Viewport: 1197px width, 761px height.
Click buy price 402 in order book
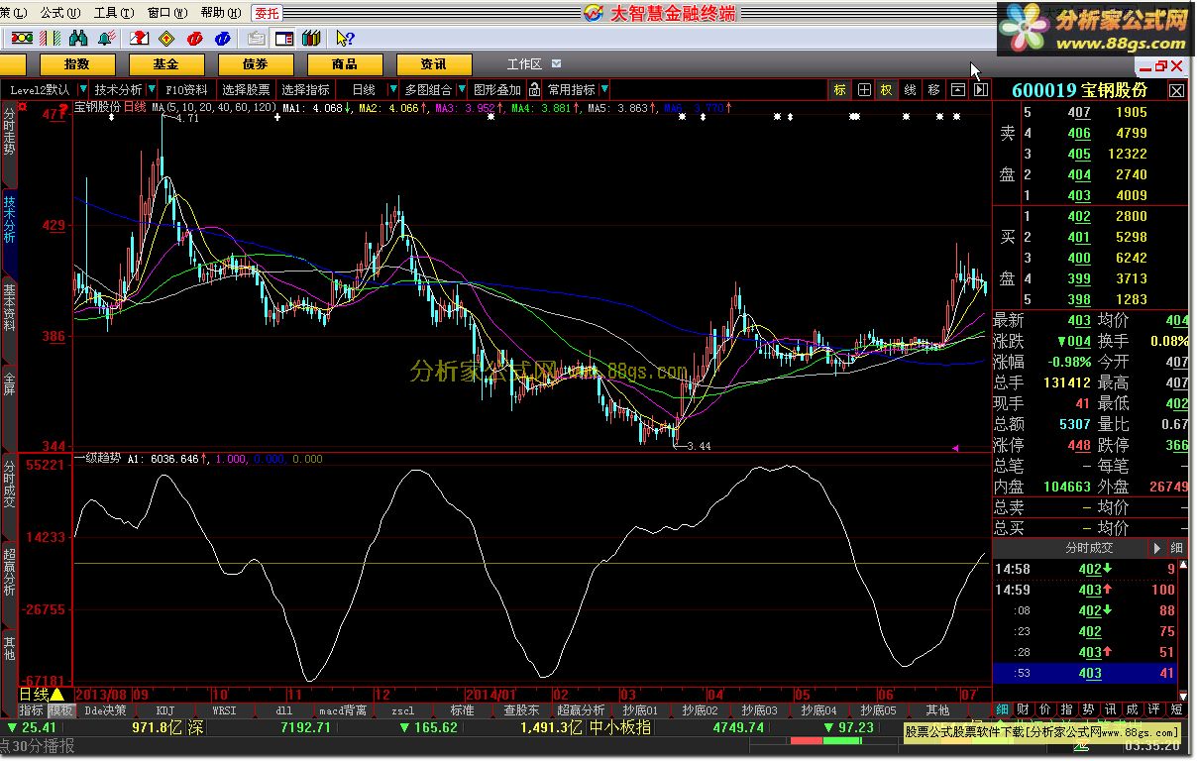[x=1079, y=216]
